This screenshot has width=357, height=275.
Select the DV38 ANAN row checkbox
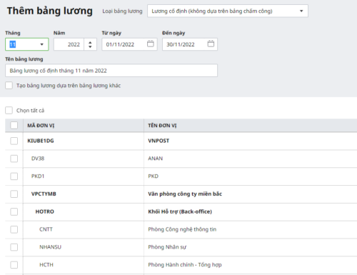click(14, 159)
